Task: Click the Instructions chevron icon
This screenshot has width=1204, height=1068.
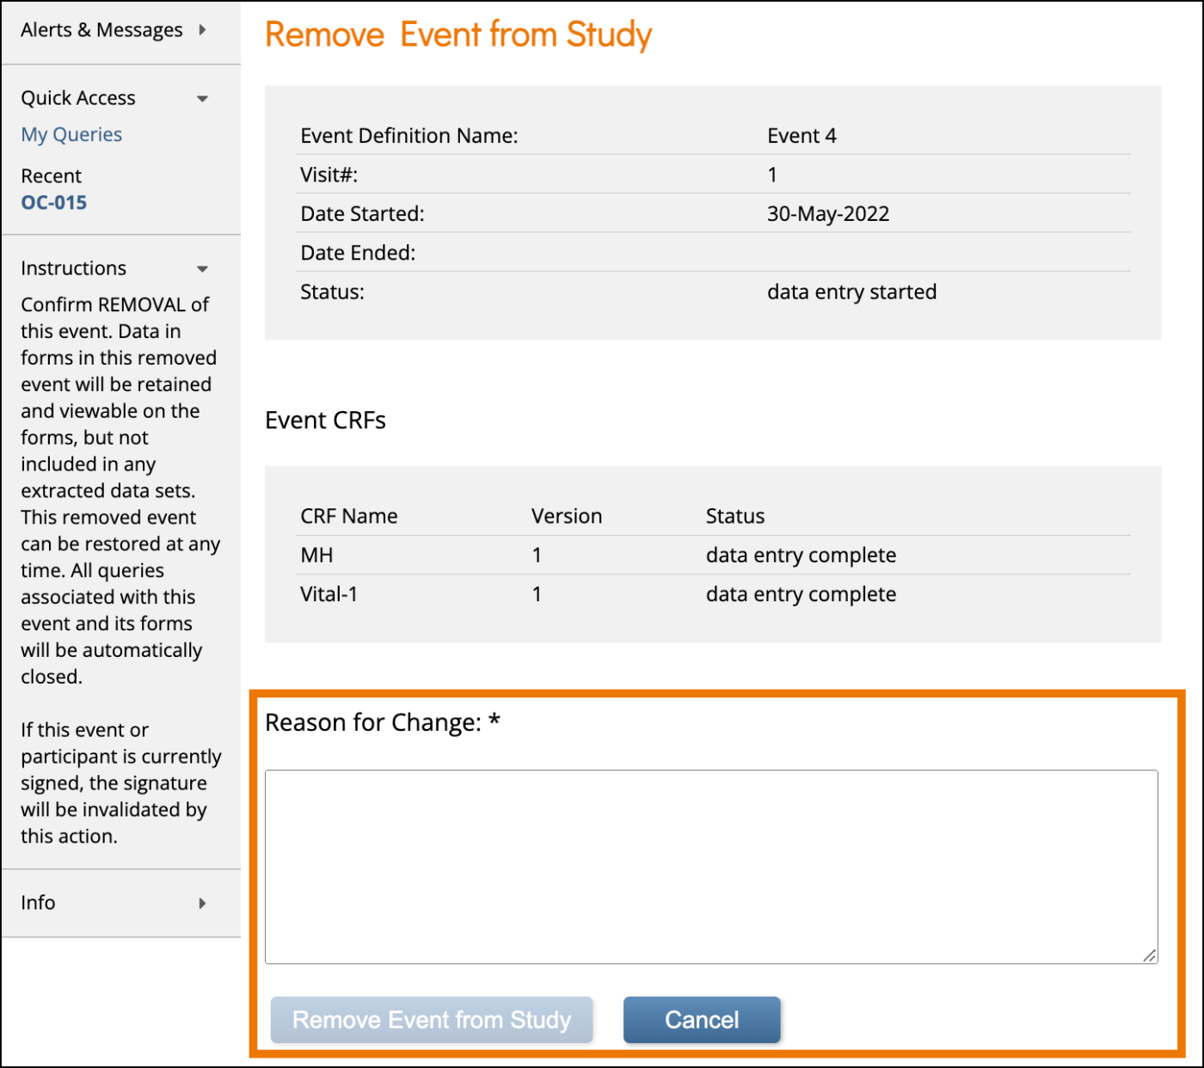Action: [203, 268]
